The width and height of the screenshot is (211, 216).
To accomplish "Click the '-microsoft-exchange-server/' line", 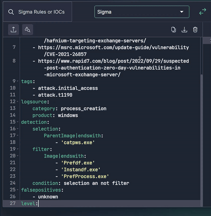I will (x=82, y=75).
